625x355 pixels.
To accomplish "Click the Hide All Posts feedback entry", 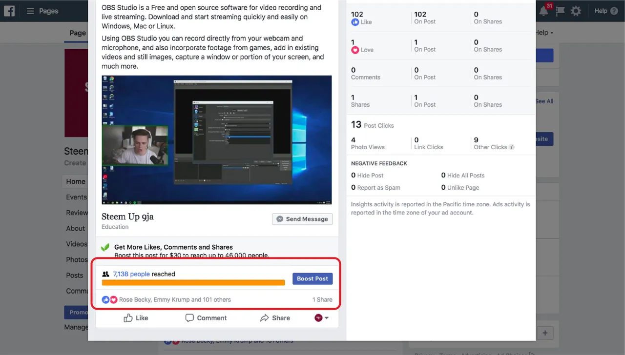I will [x=463, y=176].
